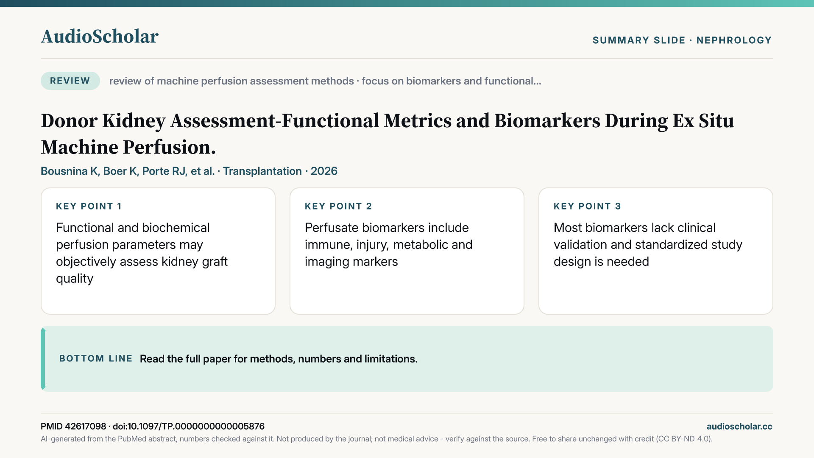
Task: Click the text 'Perfusate biomarkers include immune, injury'
Action: pos(388,244)
